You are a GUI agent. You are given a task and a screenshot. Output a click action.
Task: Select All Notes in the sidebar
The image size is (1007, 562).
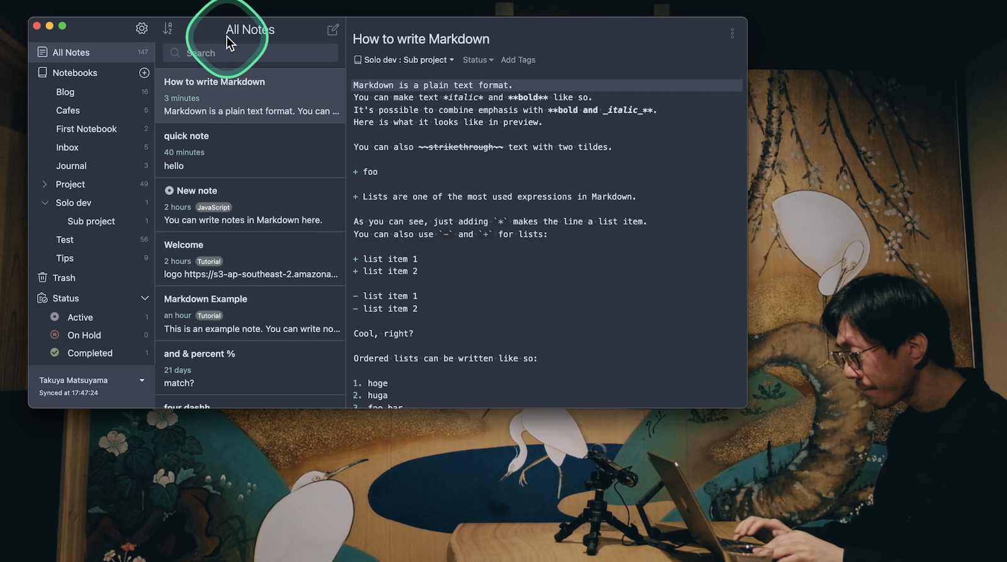point(92,52)
